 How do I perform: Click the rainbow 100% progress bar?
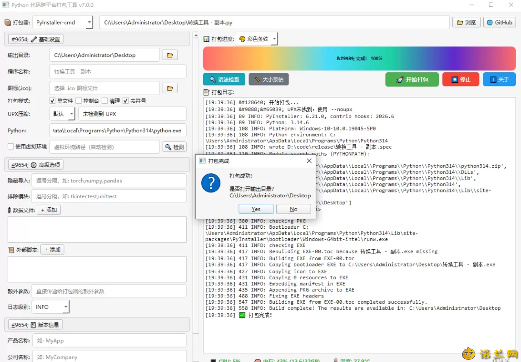[x=359, y=59]
